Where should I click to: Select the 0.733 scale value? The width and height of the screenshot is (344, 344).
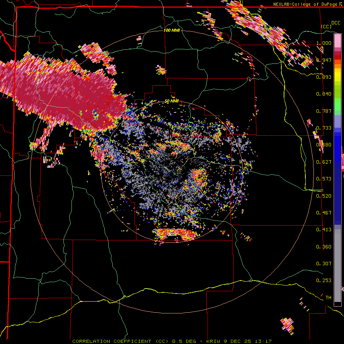324,128
